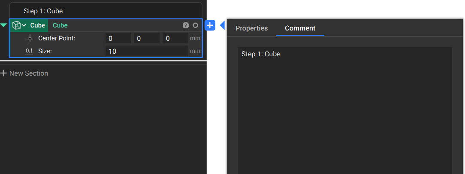Click the blue left-pointing arrow marker
The image size is (465, 174).
[222, 26]
